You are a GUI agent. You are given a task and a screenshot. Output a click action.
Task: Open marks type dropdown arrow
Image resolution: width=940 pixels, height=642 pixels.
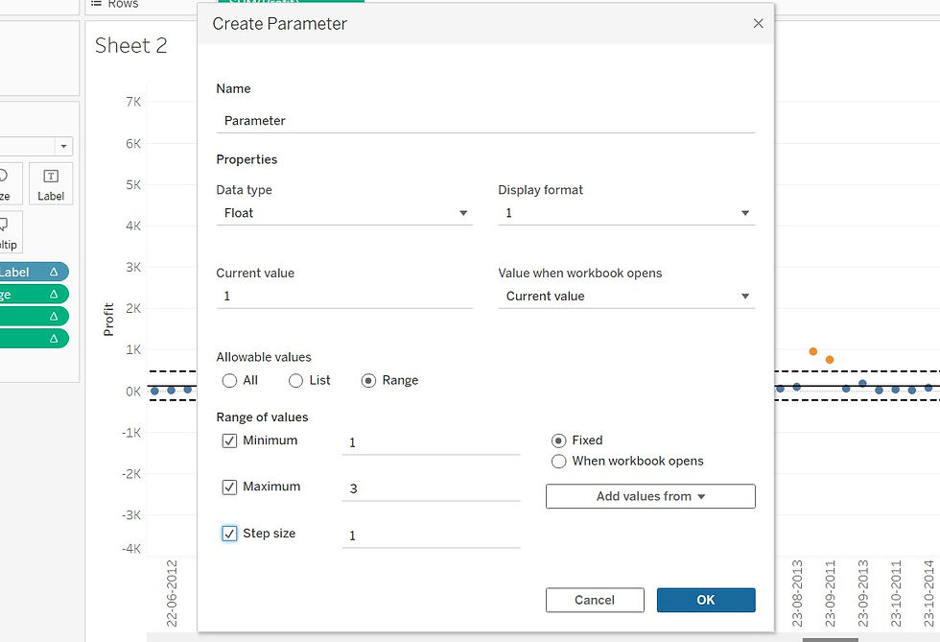63,147
